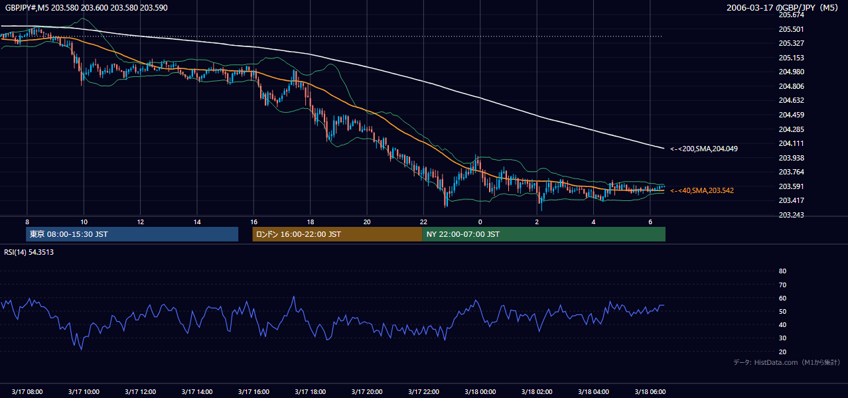
Task: Select the Tokyo 08:00-15:30 JST session bar
Action: pyautogui.click(x=132, y=234)
